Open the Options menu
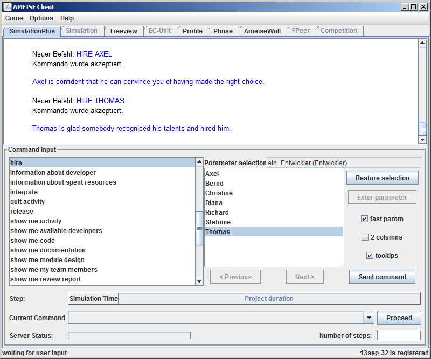The height and width of the screenshot is (359, 431). click(41, 18)
